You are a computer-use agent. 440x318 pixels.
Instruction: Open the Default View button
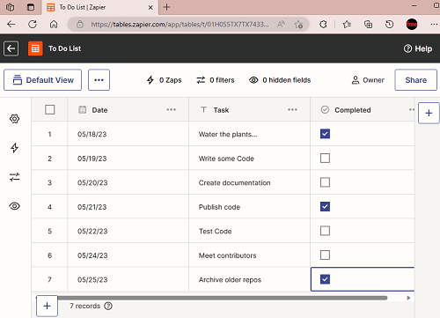42,80
